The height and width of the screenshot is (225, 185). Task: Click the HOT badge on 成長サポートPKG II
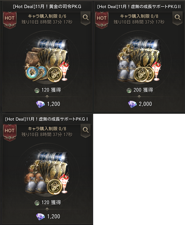click(102, 20)
